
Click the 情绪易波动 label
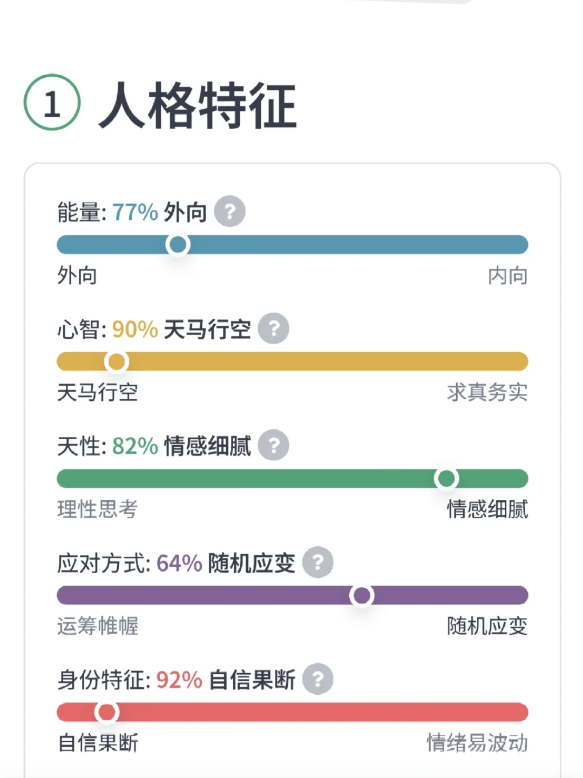click(477, 743)
